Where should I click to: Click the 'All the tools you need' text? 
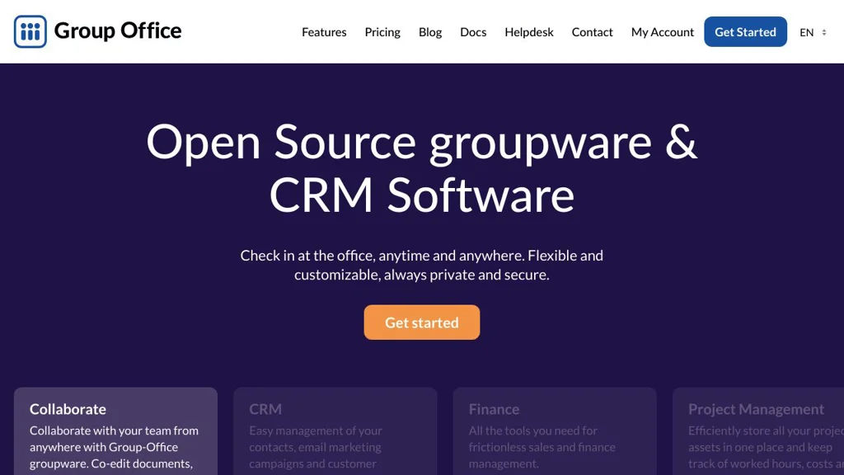542,447
